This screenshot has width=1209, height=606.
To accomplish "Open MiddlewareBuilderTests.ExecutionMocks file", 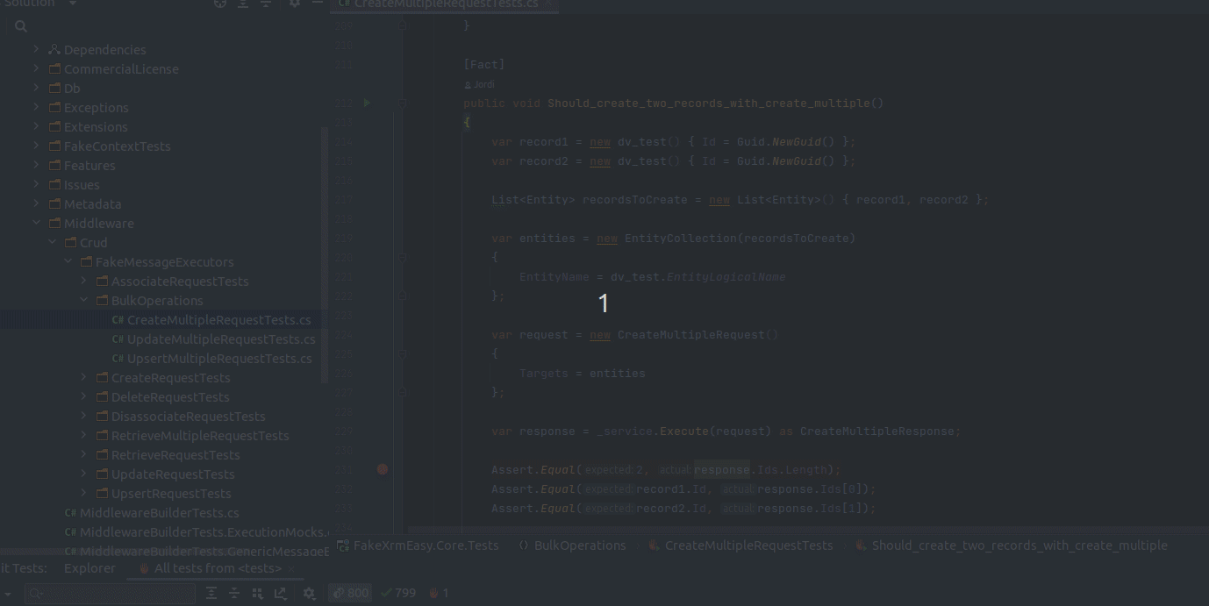I will pos(204,532).
